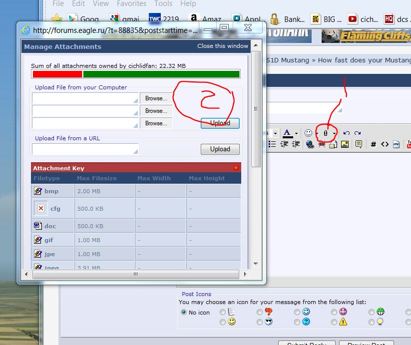
Task: Increase indent in the editor toolbar
Action: click(x=296, y=144)
